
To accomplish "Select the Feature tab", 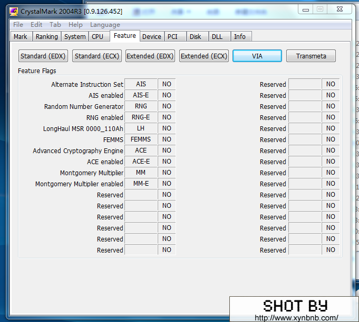I will point(125,36).
